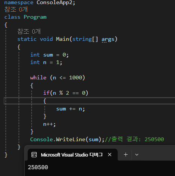Click the console icon on debug tab

pos(34,155)
